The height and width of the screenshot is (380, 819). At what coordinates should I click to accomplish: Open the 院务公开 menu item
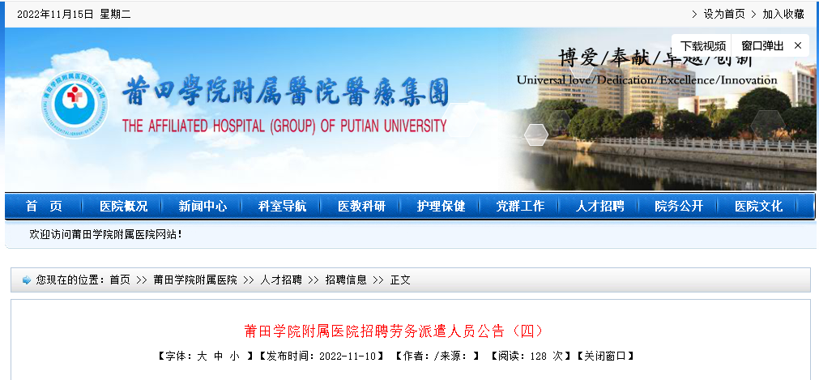point(679,207)
